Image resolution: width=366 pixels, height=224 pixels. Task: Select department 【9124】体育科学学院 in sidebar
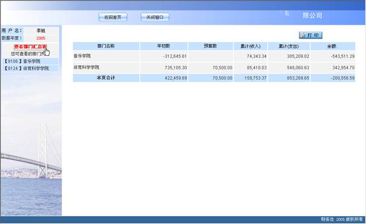tap(30, 68)
